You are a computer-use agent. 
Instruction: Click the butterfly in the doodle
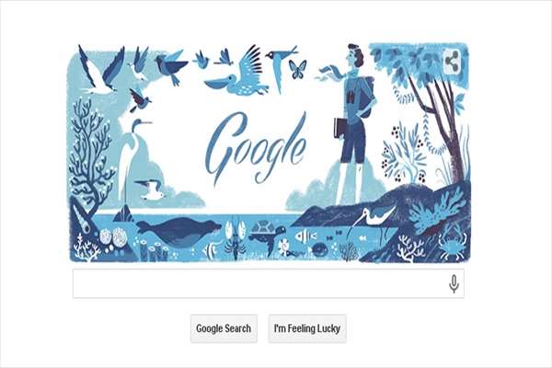pos(297,69)
